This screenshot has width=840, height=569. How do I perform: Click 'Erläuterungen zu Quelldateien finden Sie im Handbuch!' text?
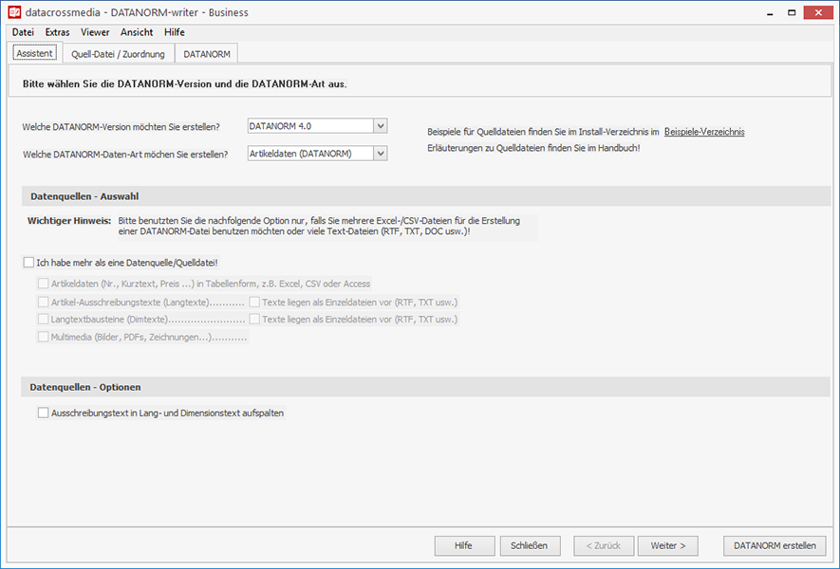click(533, 148)
